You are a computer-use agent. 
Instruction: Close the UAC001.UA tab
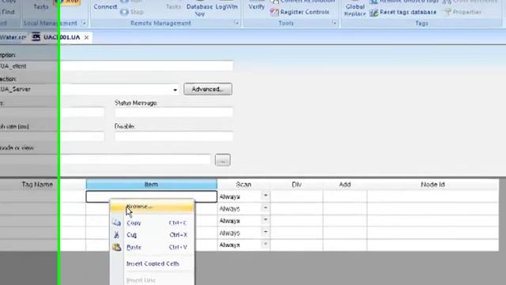86,37
